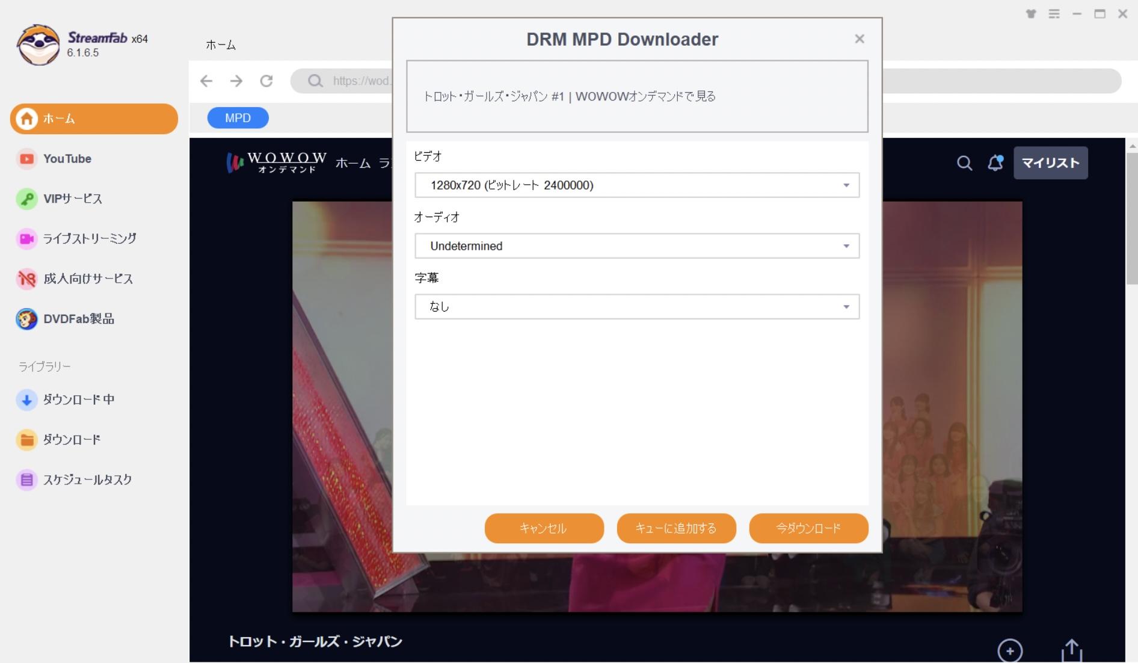The height and width of the screenshot is (663, 1138).
Task: Open WOWOW notifications bell
Action: point(995,162)
